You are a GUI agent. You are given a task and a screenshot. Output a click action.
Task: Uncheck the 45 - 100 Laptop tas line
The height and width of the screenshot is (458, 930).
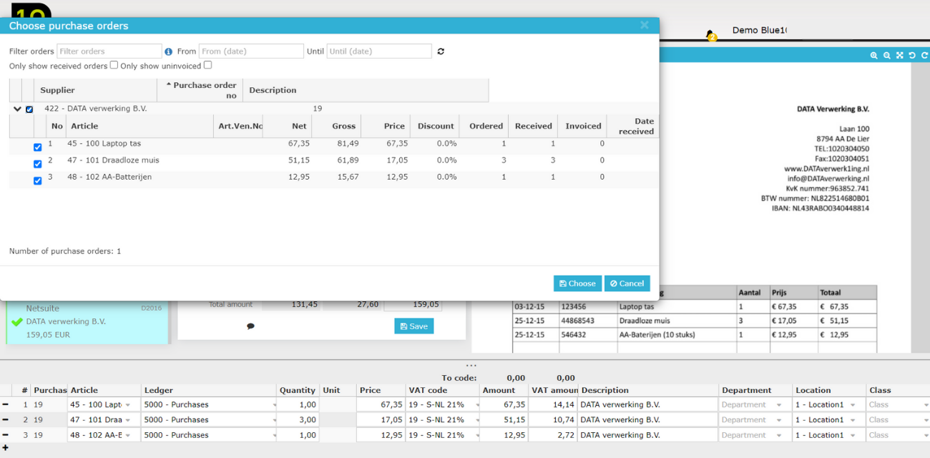(38, 147)
